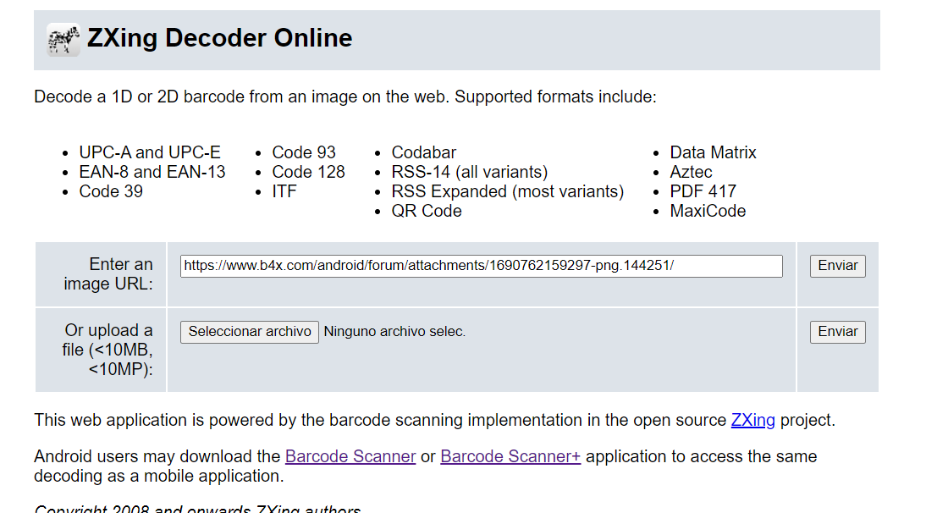Click the MaxiCode format entry
Viewport: 926px width, 513px height.
tap(708, 212)
